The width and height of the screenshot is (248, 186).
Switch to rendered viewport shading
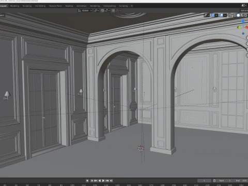[245, 16]
